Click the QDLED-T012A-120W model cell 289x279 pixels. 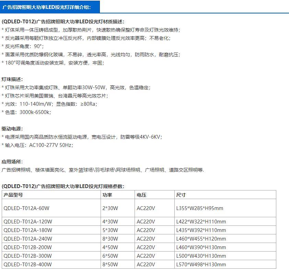(x=51, y=221)
